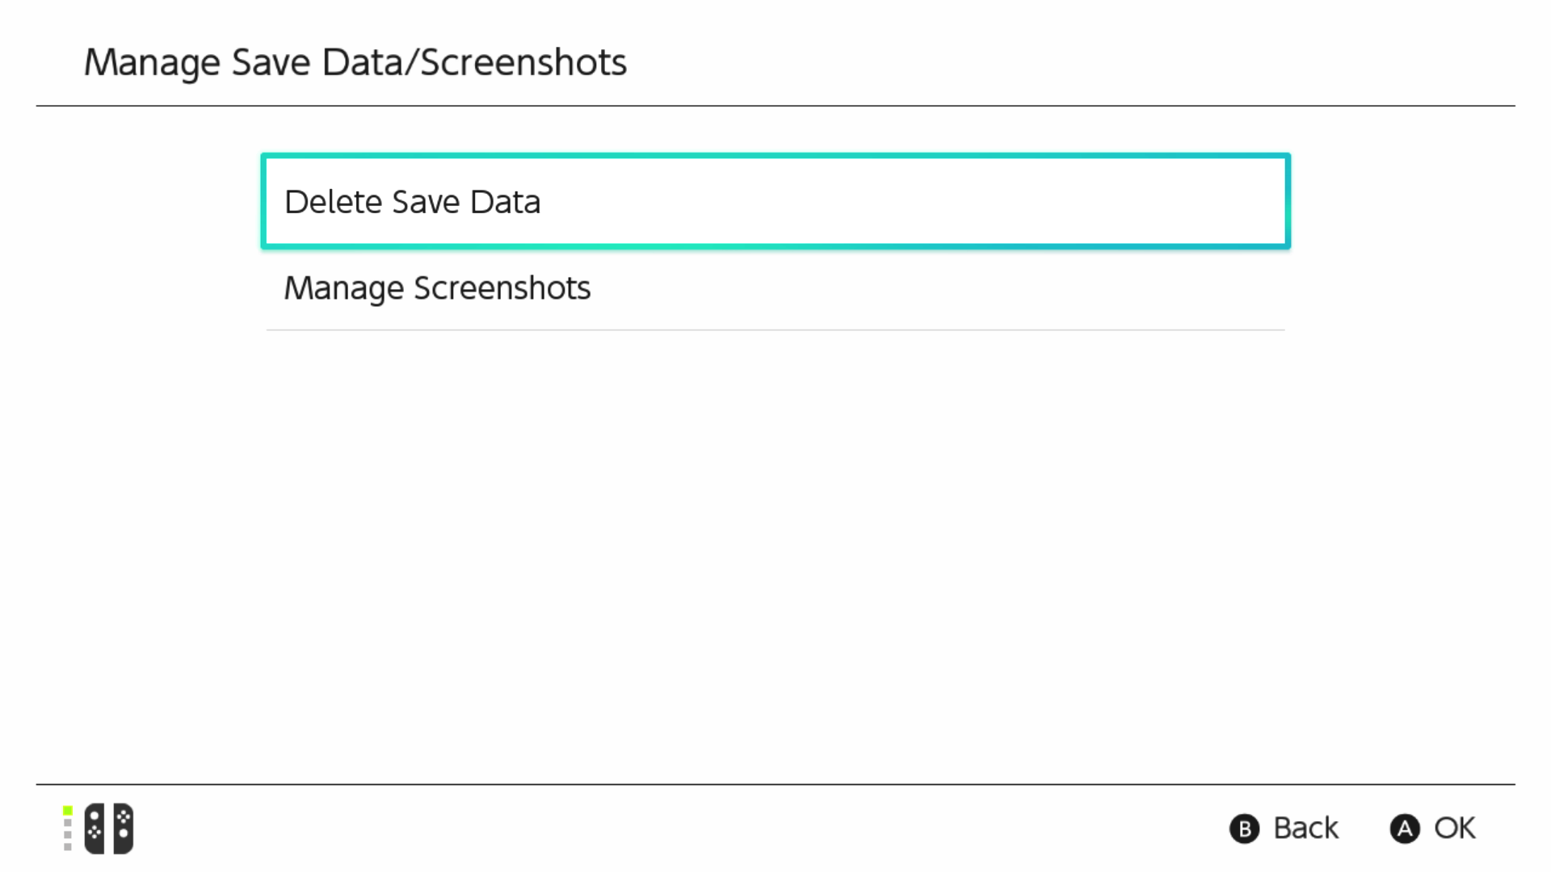Click the Back label in footer
1551x872 pixels.
pos(1305,828)
